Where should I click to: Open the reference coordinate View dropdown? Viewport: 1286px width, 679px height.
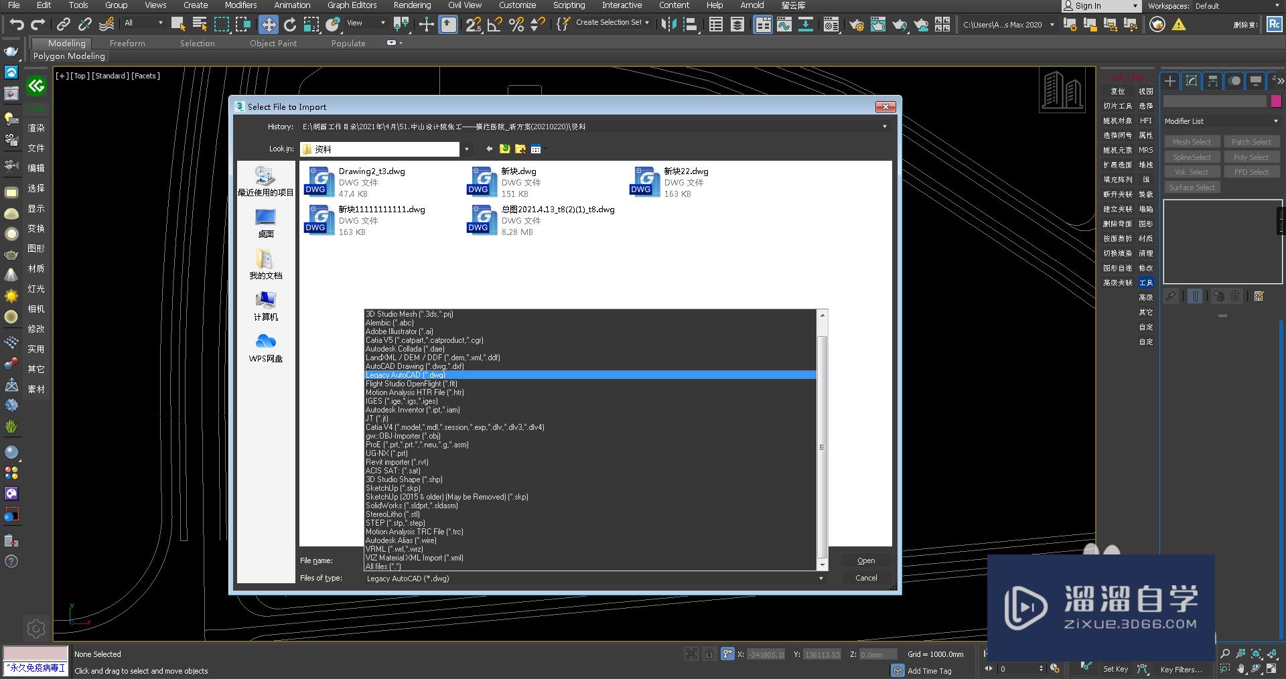click(x=366, y=23)
